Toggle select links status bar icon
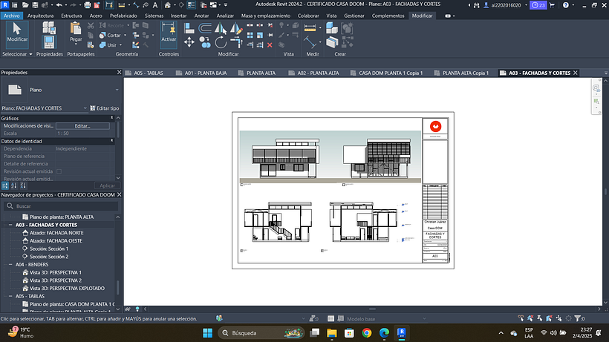 pyautogui.click(x=521, y=318)
